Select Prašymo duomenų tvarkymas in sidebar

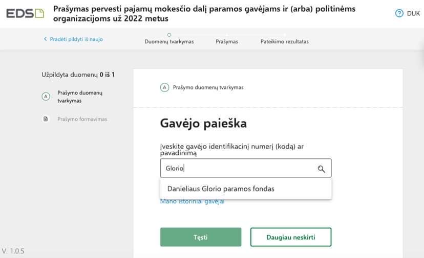[x=80, y=97]
